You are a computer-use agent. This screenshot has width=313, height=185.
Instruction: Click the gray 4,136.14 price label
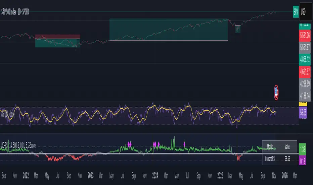point(305,96)
